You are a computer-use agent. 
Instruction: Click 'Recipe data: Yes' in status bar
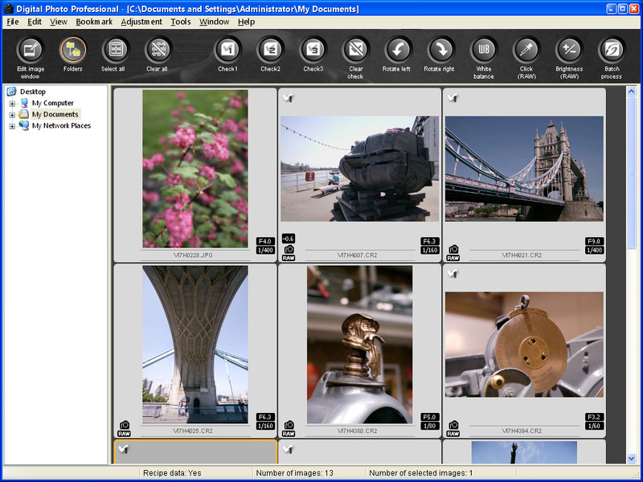[172, 473]
